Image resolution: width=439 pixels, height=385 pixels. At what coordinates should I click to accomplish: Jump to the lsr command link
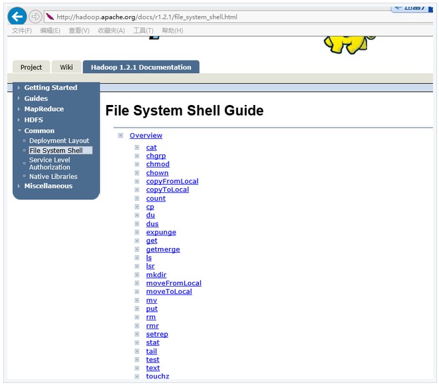click(150, 266)
